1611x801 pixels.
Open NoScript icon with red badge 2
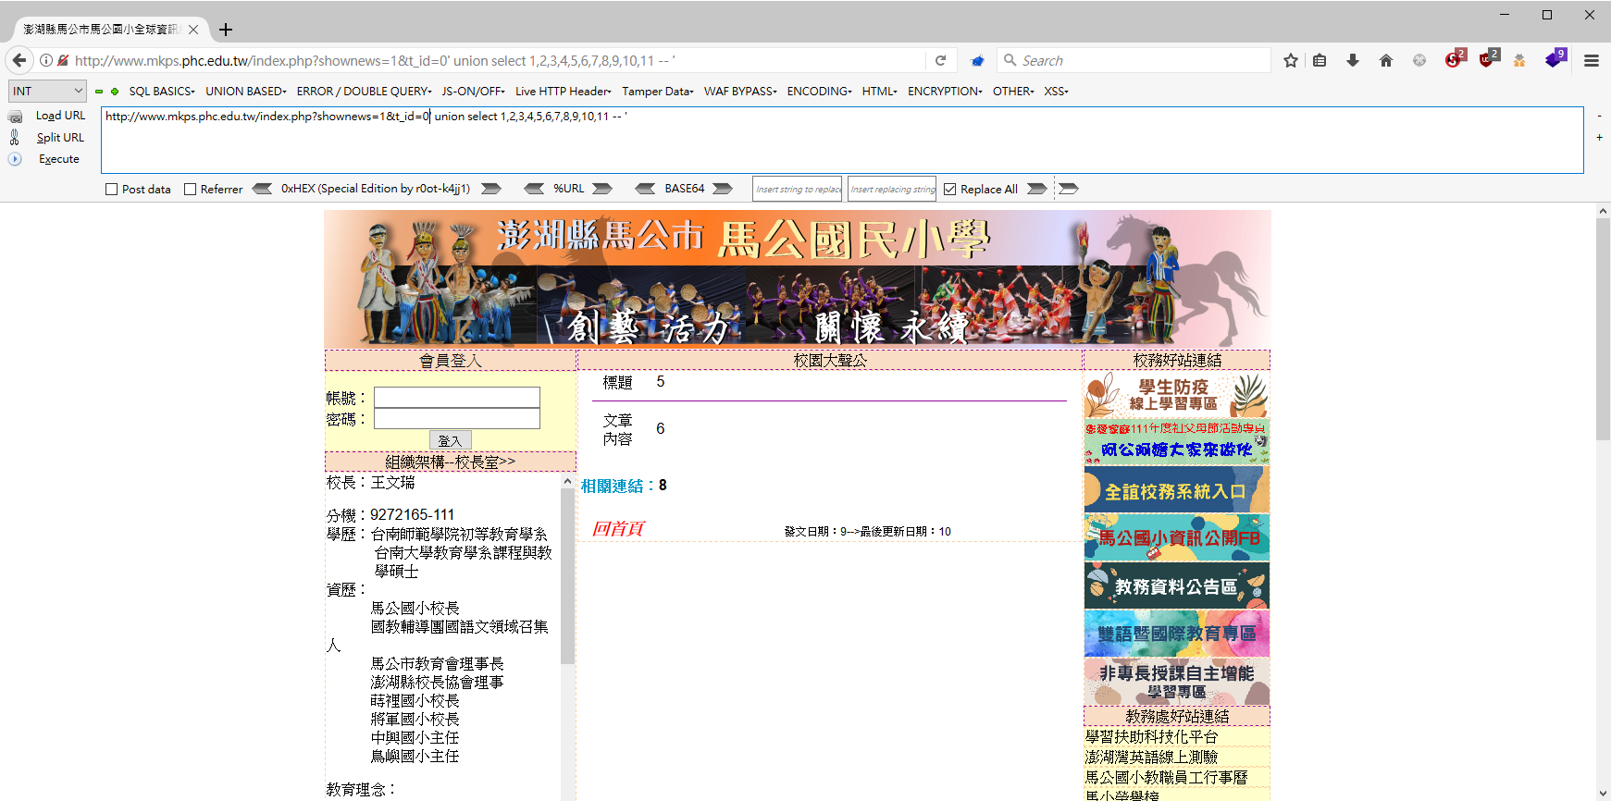pos(1455,59)
